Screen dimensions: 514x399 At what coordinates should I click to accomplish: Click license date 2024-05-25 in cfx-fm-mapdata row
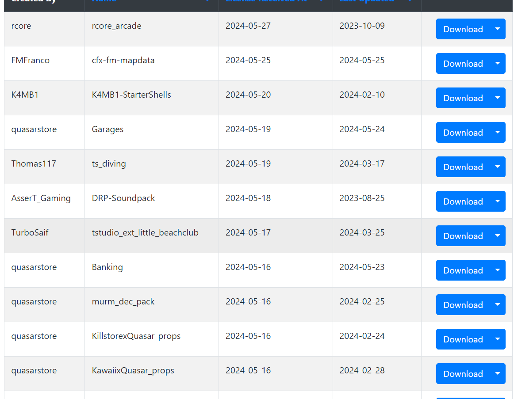point(248,60)
